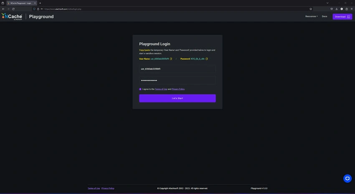The width and height of the screenshot is (355, 194).
Task: List all tabs dropdown arrow
Action: (x=327, y=3)
